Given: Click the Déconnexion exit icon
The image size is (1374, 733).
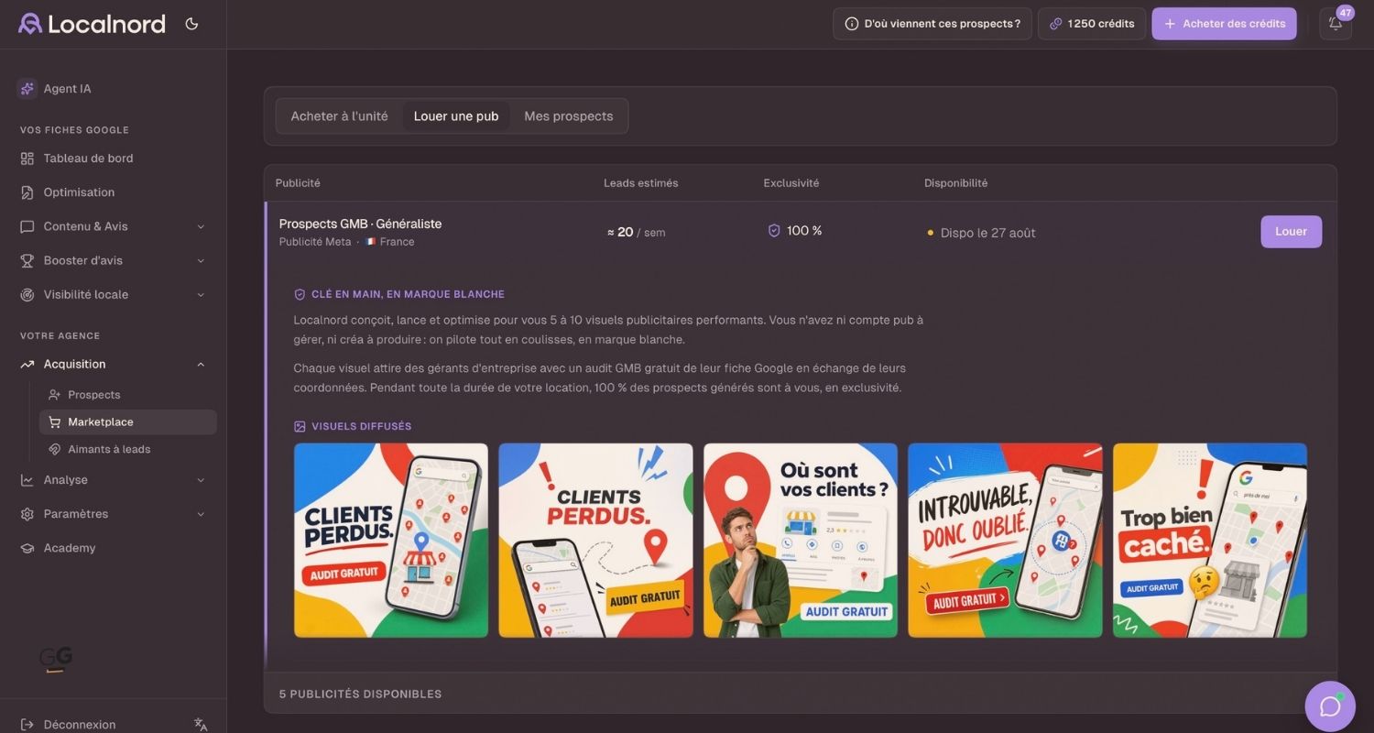Looking at the screenshot, I should (27, 725).
